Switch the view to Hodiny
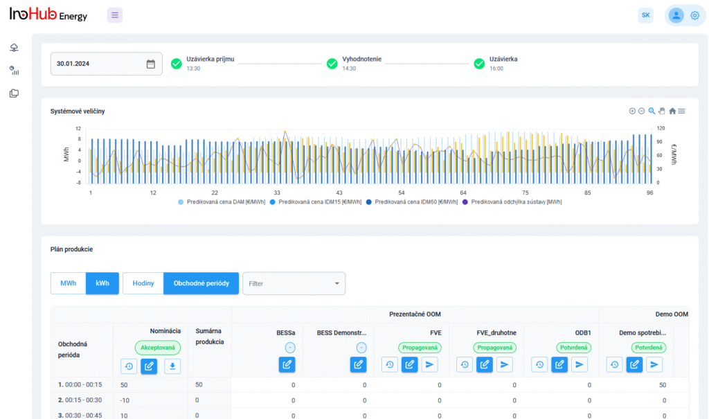This screenshot has width=709, height=419. pyautogui.click(x=143, y=283)
